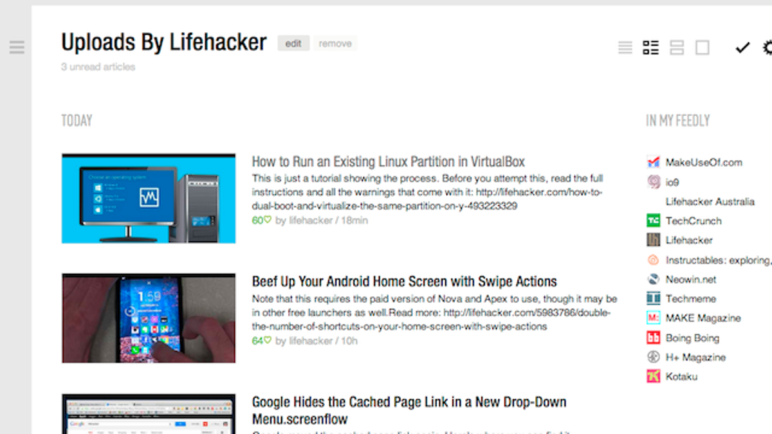Open the hamburger sidebar menu

(17, 47)
